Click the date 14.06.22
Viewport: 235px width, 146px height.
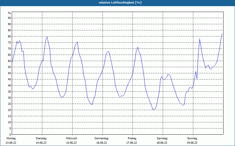point(41,143)
